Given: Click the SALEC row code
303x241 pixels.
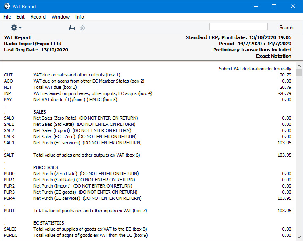Looking at the screenshot, I should [10, 229].
